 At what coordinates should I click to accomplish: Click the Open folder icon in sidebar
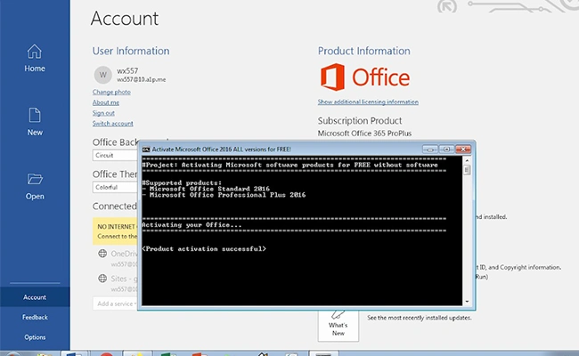coord(35,179)
